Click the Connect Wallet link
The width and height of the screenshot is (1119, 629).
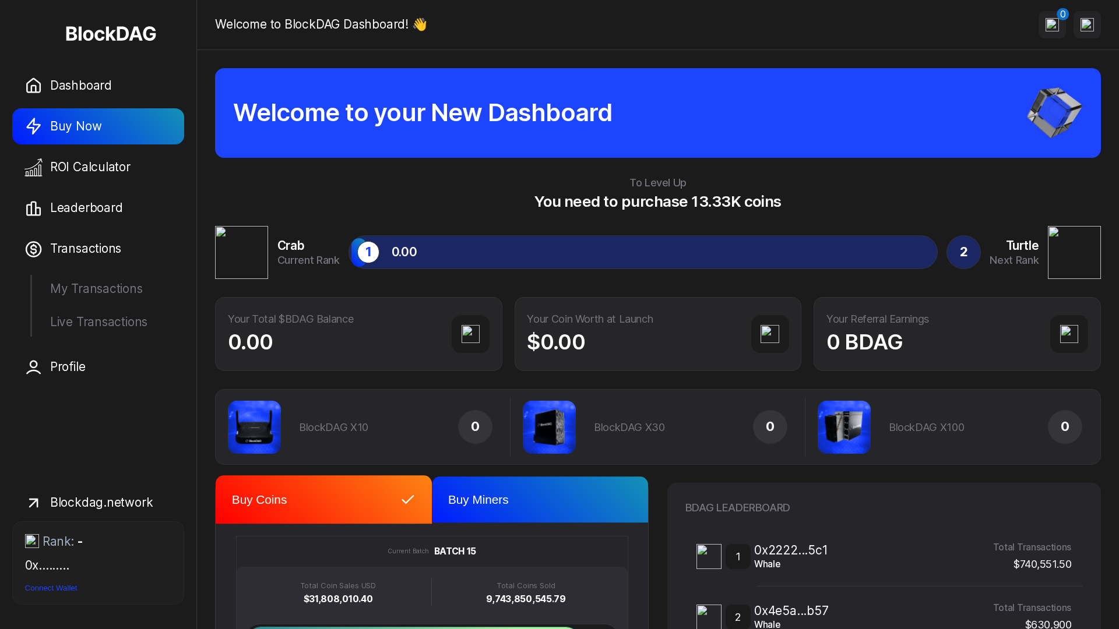pyautogui.click(x=51, y=588)
